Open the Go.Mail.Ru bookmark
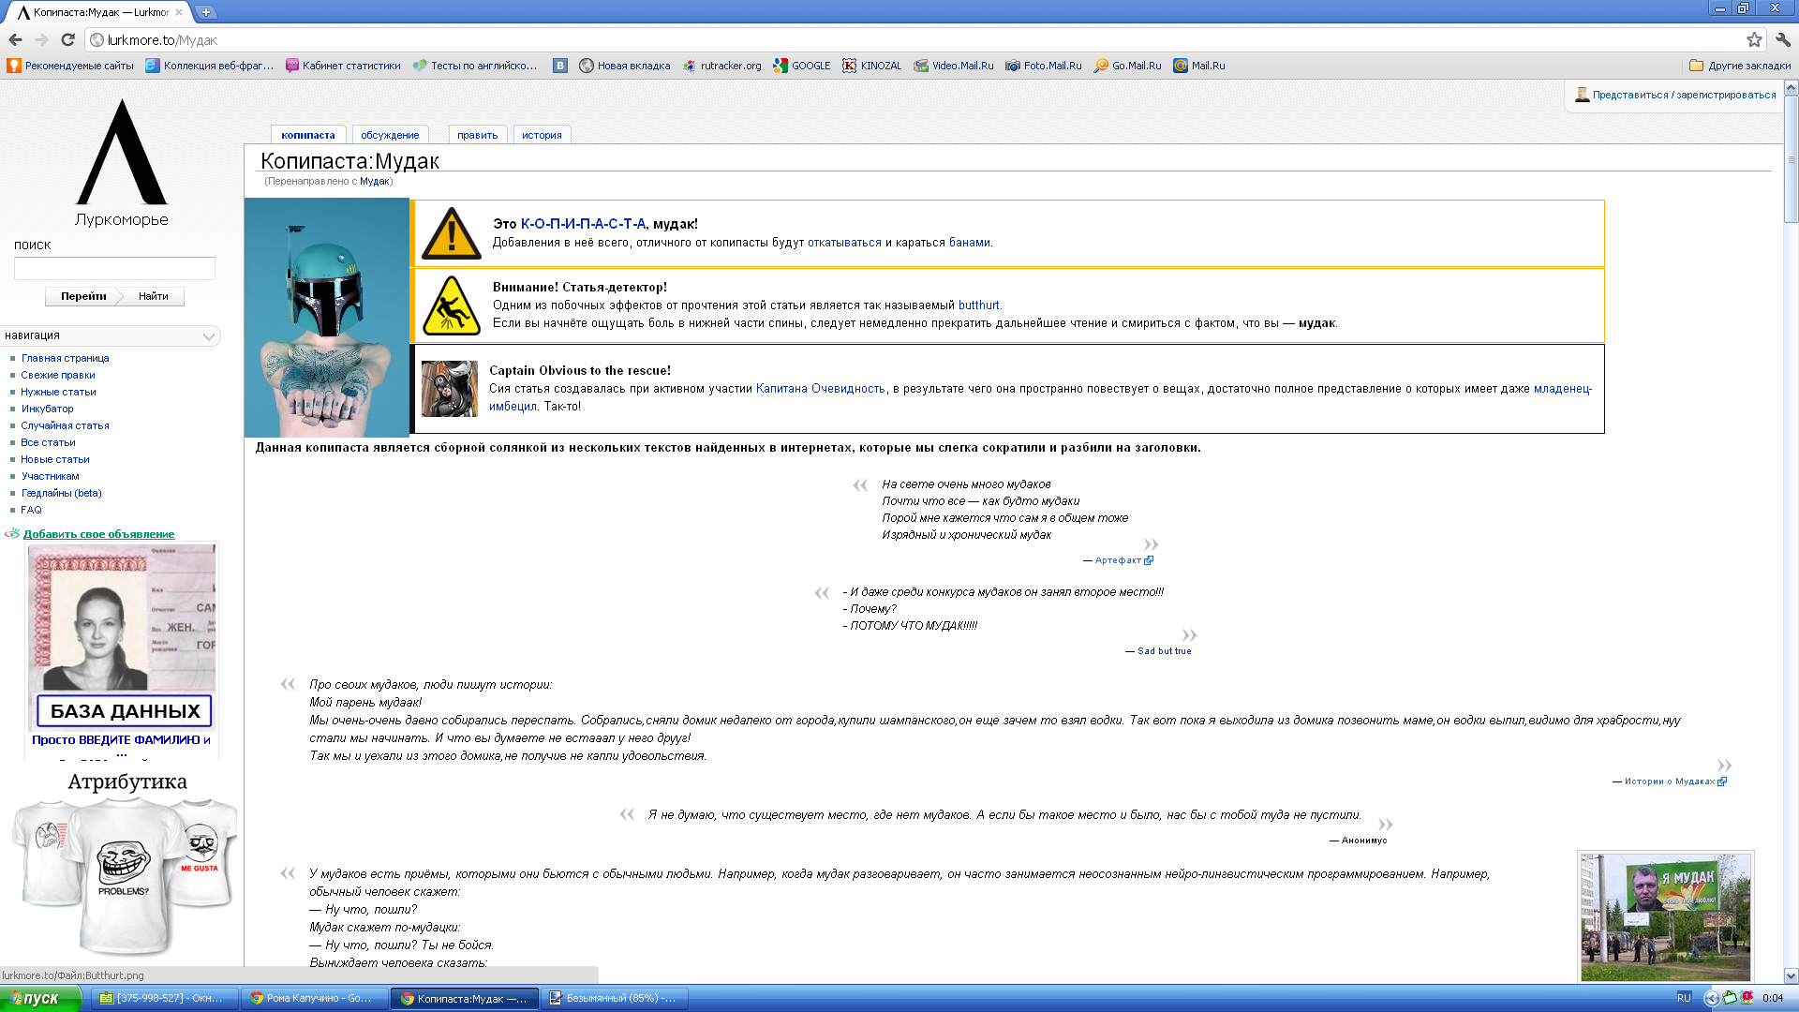 tap(1128, 66)
